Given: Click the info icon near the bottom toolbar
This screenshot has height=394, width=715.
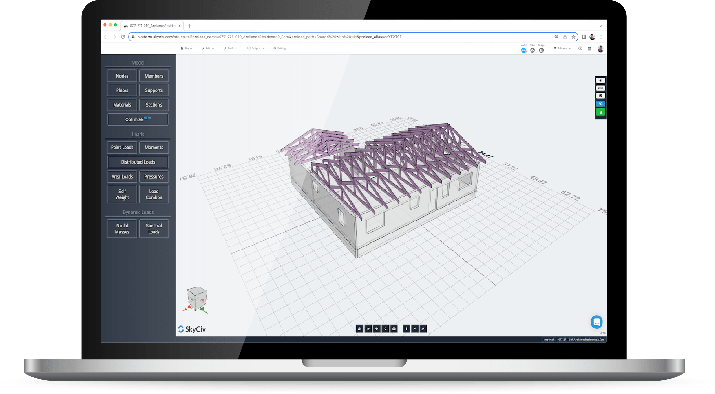Looking at the screenshot, I should tap(406, 329).
